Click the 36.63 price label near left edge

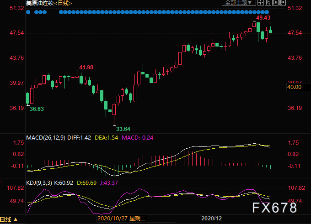point(37,109)
